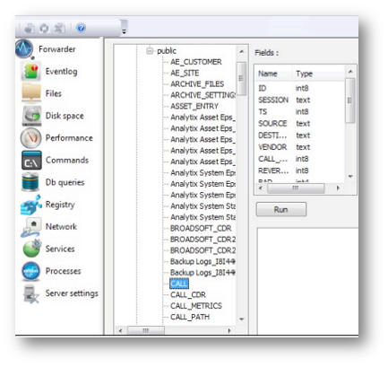Image resolution: width=388 pixels, height=367 pixels.
Task: Click the Fields horizontal scrollbar thumb
Action: click(296, 188)
